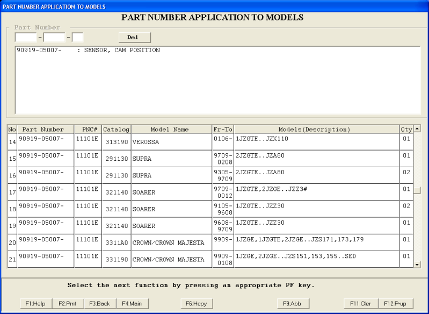Click the middle Part Number input box
429x314 pixels.
click(54, 38)
